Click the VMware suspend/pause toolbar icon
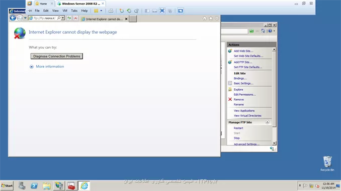 pyautogui.click(x=96, y=11)
